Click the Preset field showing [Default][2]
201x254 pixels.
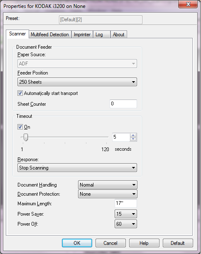point(100,20)
